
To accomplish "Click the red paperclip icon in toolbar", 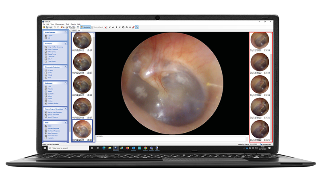I will [133, 27].
